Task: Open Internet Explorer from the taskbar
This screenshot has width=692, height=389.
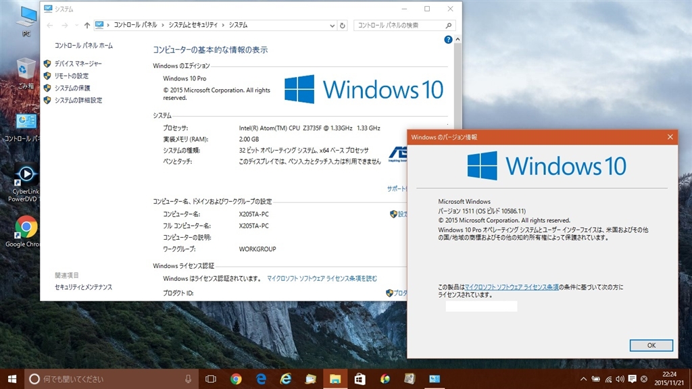Action: point(286,379)
